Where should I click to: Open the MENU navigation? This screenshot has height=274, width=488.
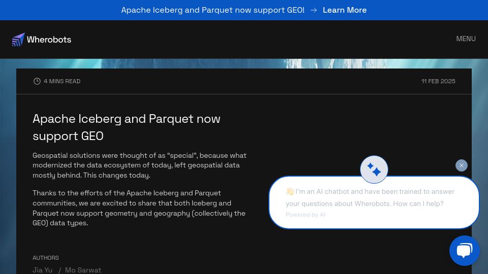point(466,39)
